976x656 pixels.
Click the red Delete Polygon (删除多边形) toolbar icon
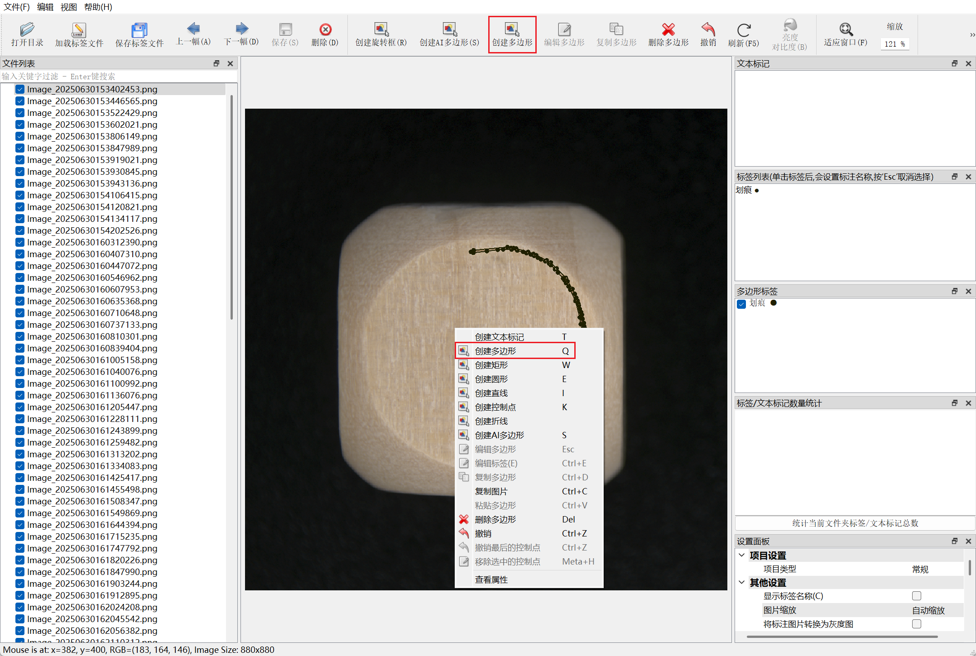pyautogui.click(x=668, y=30)
